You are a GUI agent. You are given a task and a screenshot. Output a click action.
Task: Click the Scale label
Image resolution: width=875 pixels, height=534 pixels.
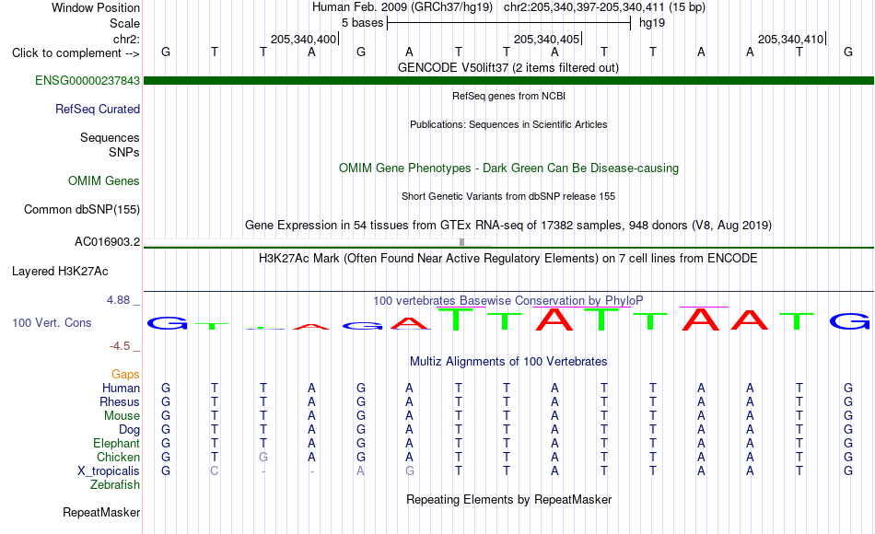[124, 23]
